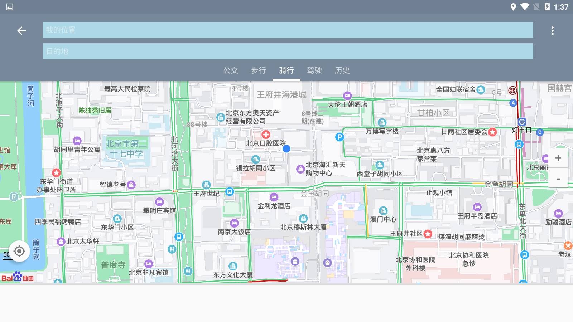Open the 历史 tab

pyautogui.click(x=342, y=70)
